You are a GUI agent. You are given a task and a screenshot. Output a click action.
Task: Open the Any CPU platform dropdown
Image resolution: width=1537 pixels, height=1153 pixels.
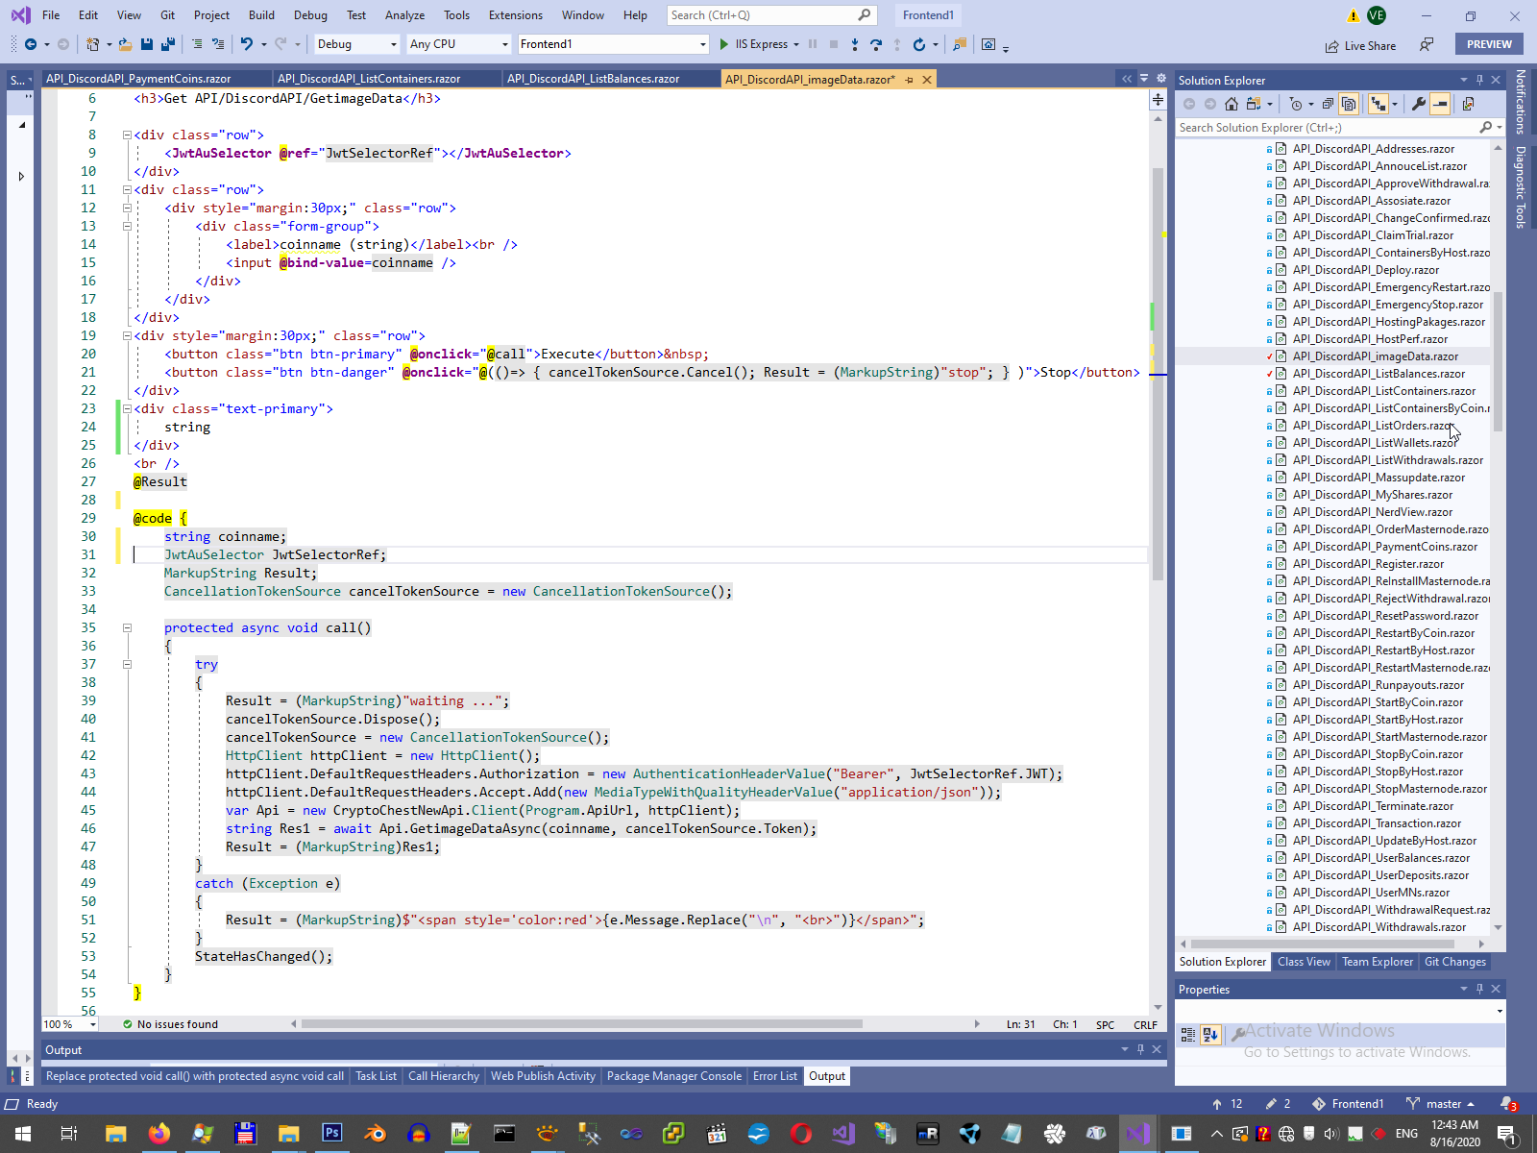pos(458,44)
